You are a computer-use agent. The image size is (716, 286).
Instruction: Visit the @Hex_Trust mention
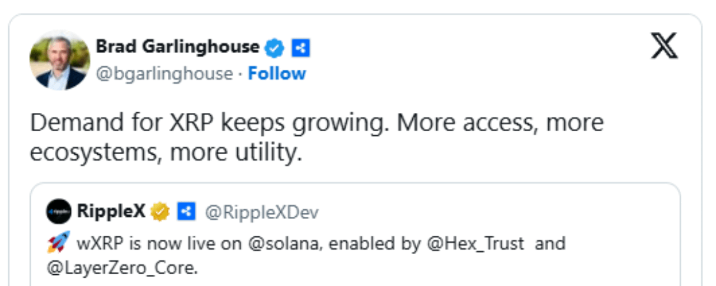coord(477,244)
